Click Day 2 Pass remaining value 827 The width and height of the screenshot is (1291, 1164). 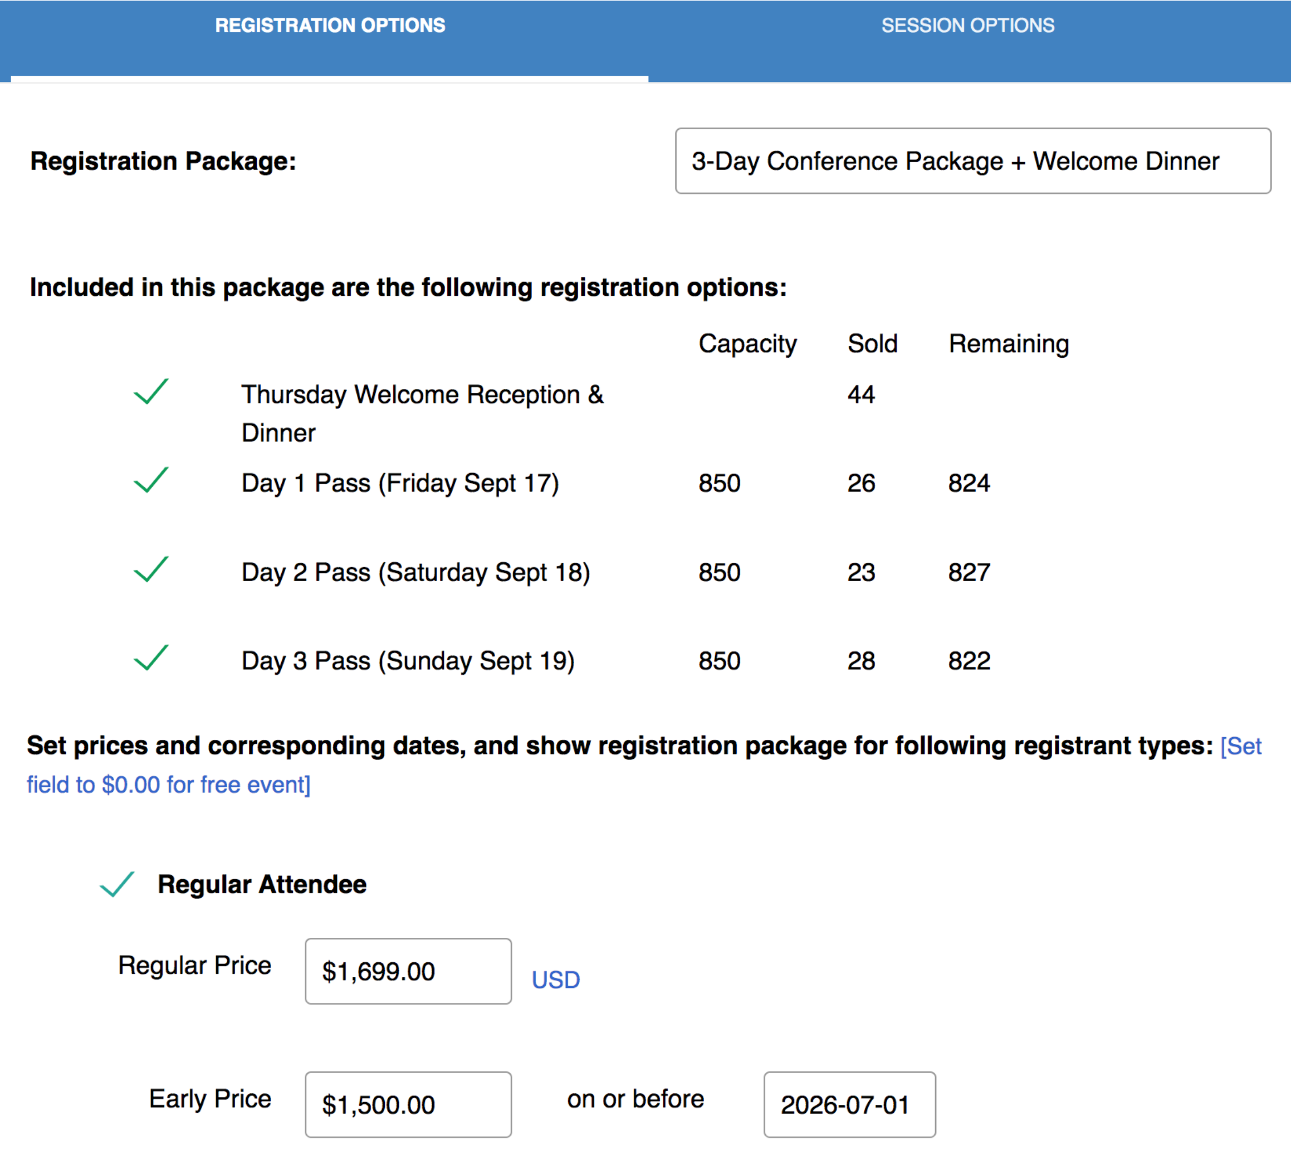pyautogui.click(x=969, y=572)
